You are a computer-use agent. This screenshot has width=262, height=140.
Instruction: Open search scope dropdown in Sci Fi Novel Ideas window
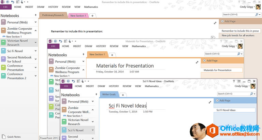point(254,94)
